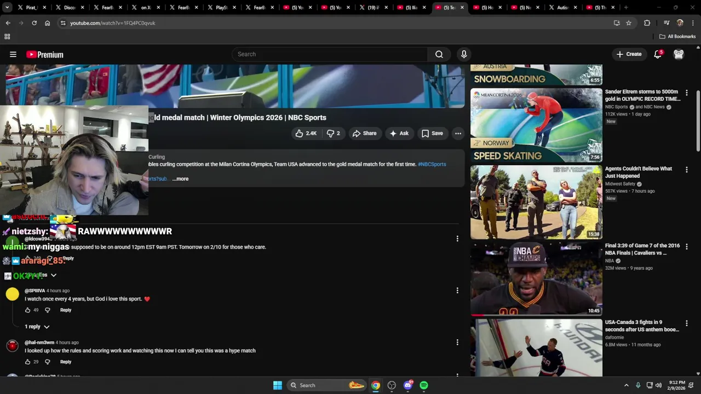Click the YouTube page vertical scrollbar
701x394 pixels.
[x=698, y=120]
